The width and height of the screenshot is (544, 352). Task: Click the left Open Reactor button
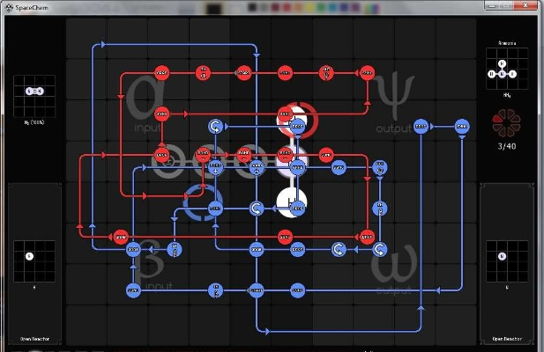coord(34,338)
